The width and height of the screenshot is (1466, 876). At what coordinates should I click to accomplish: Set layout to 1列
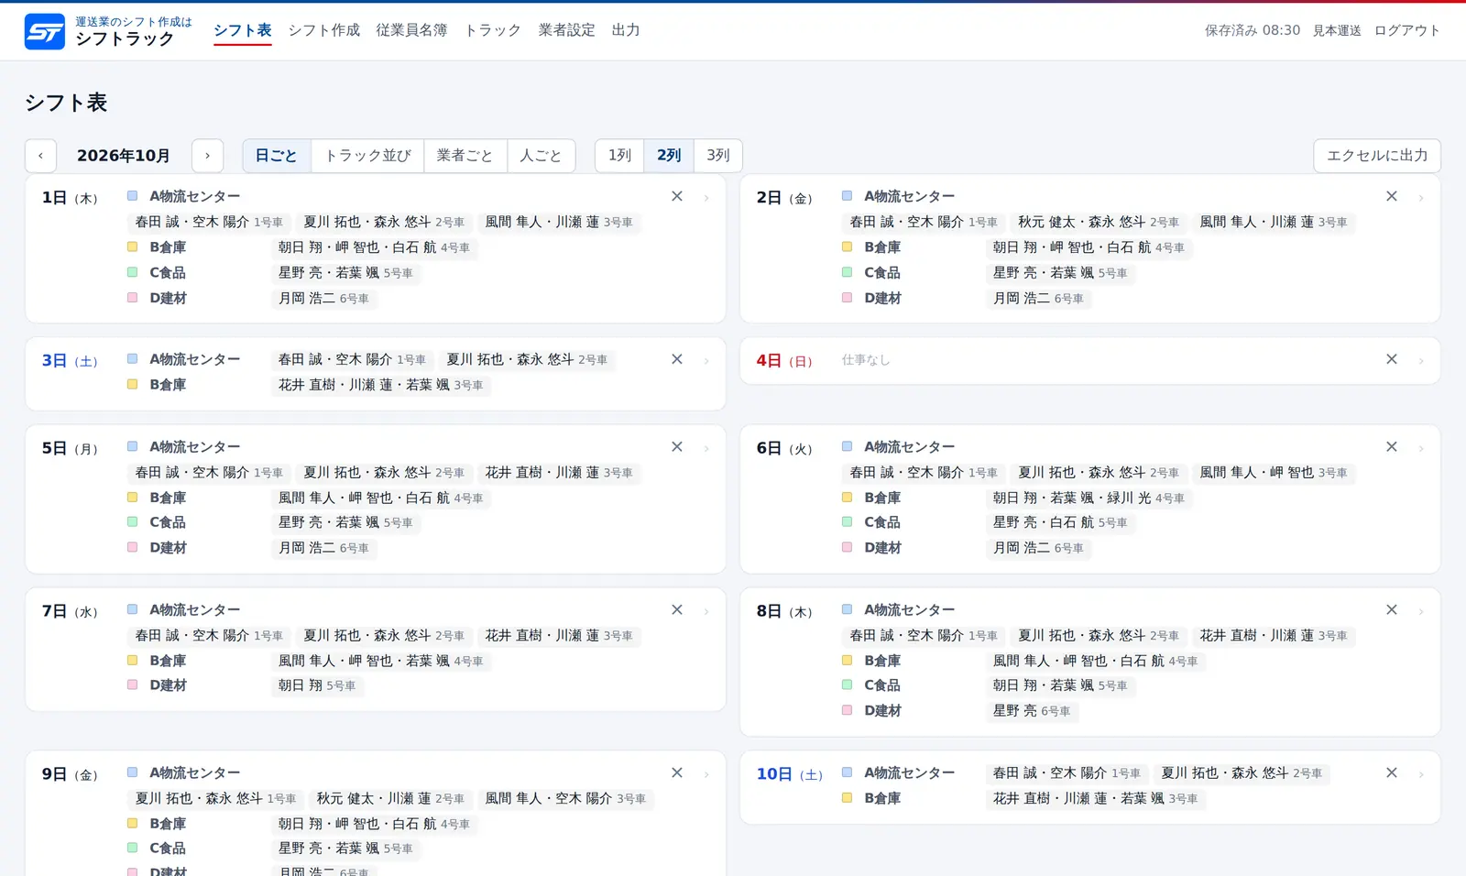click(619, 156)
